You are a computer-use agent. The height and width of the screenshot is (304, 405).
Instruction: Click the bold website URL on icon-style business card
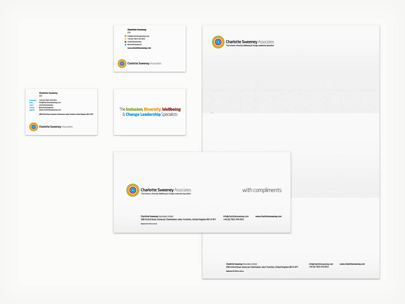(x=139, y=48)
